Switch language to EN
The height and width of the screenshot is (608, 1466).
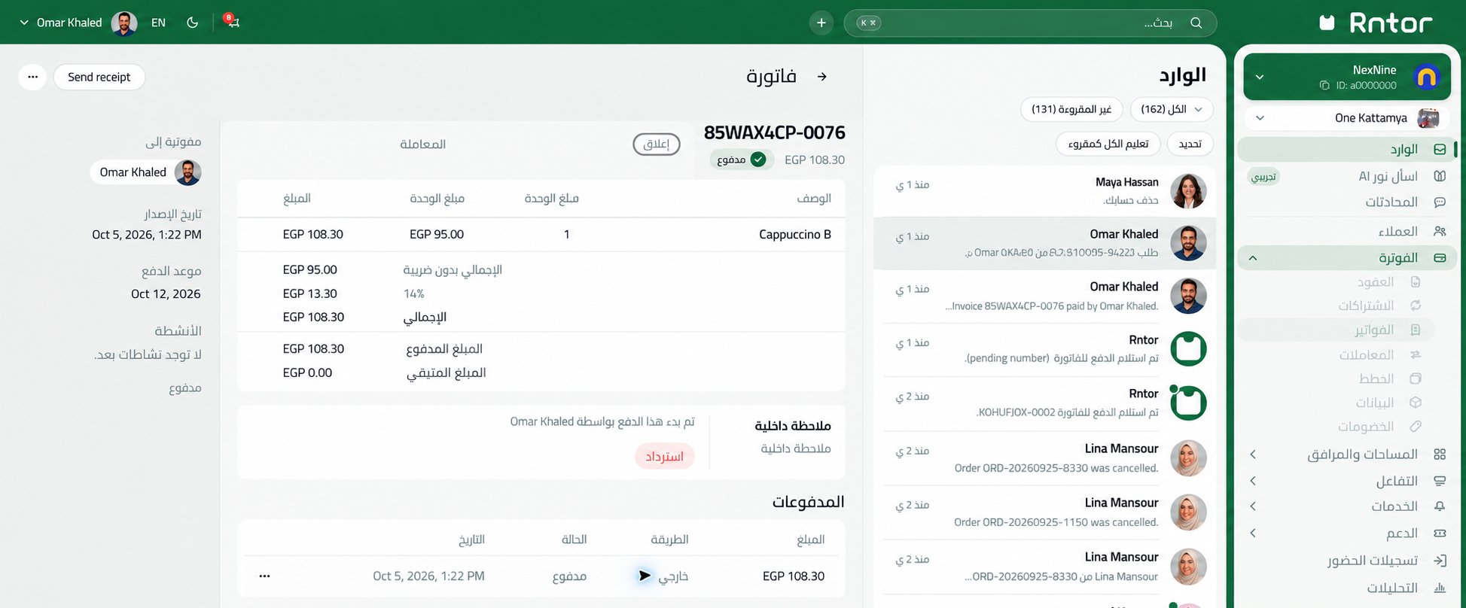click(158, 23)
